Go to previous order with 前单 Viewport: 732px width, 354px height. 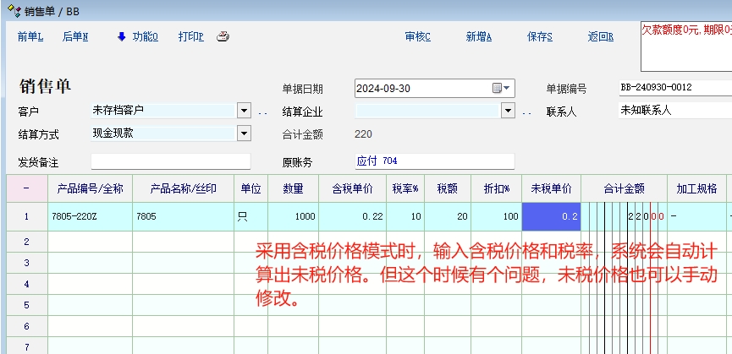click(30, 36)
